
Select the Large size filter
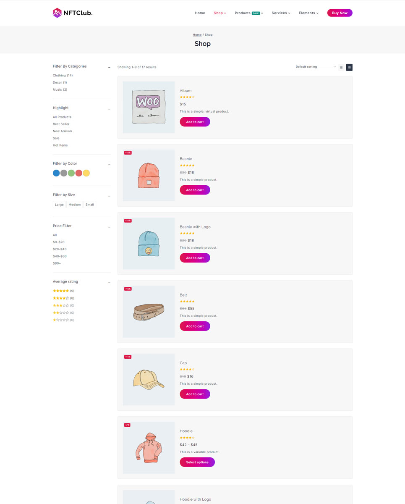pos(59,205)
